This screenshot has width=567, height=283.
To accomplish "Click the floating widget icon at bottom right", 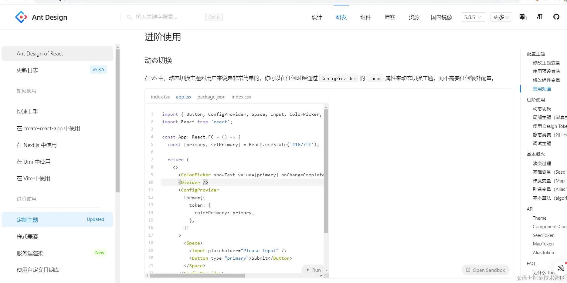I will click(561, 268).
